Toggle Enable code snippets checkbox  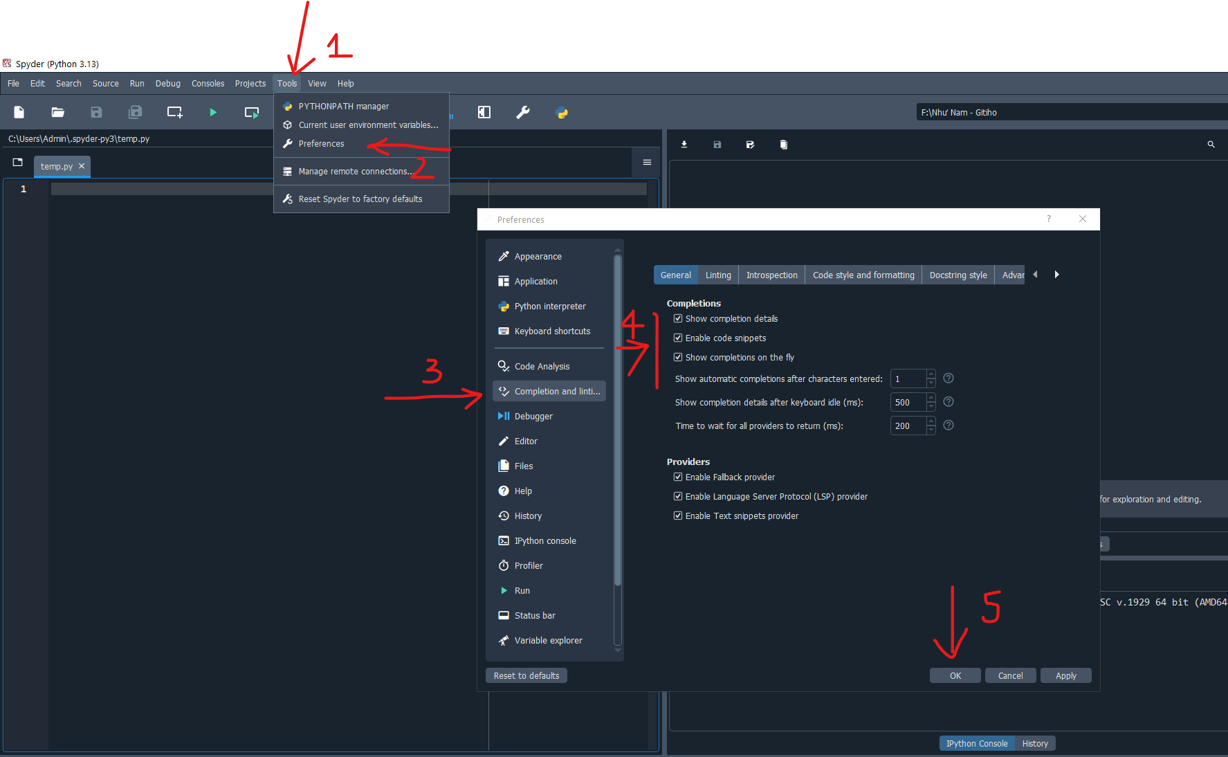click(678, 338)
